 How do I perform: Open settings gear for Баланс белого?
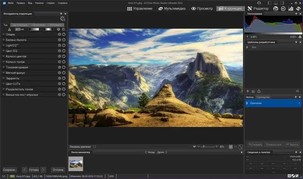(59, 40)
